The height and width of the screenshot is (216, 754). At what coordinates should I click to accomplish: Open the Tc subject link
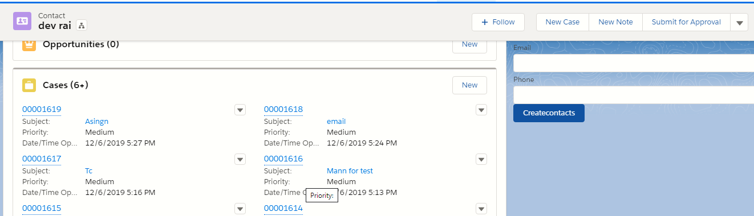click(x=89, y=171)
